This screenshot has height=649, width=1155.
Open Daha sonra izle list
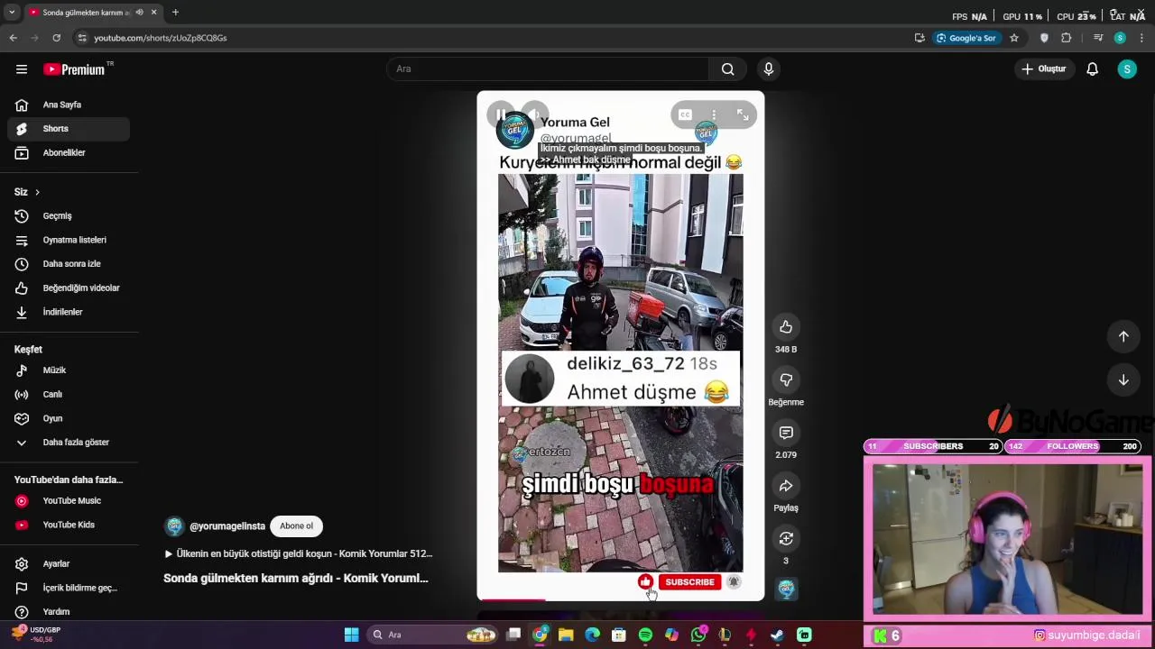coord(68,264)
